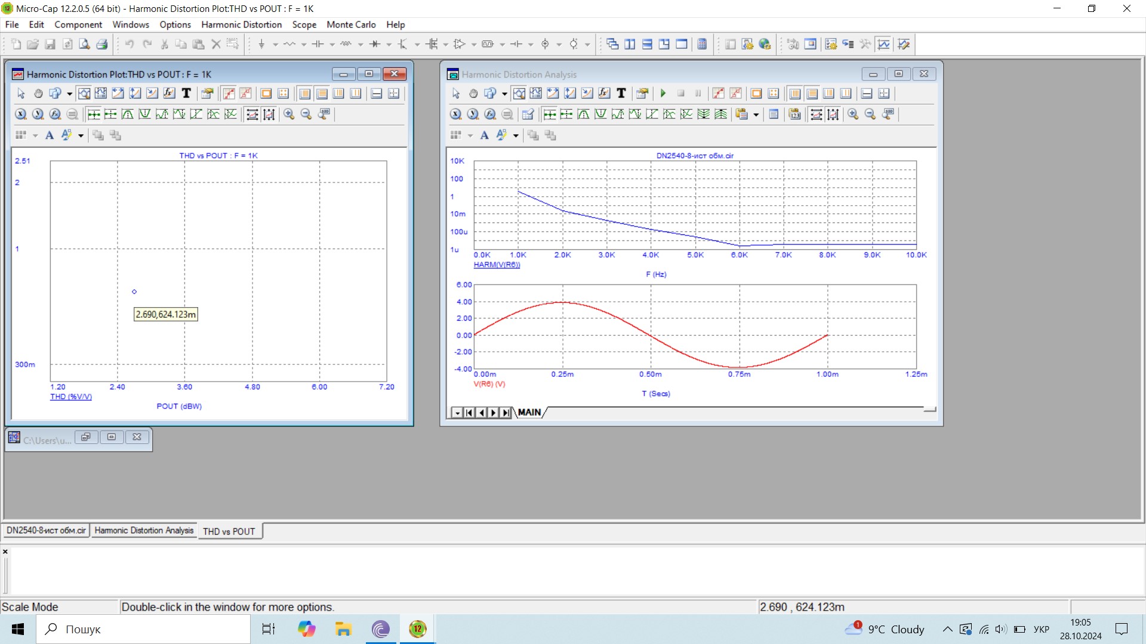This screenshot has width=1146, height=644.
Task: Select Pan hand tool in Analysis window
Action: pos(473,94)
